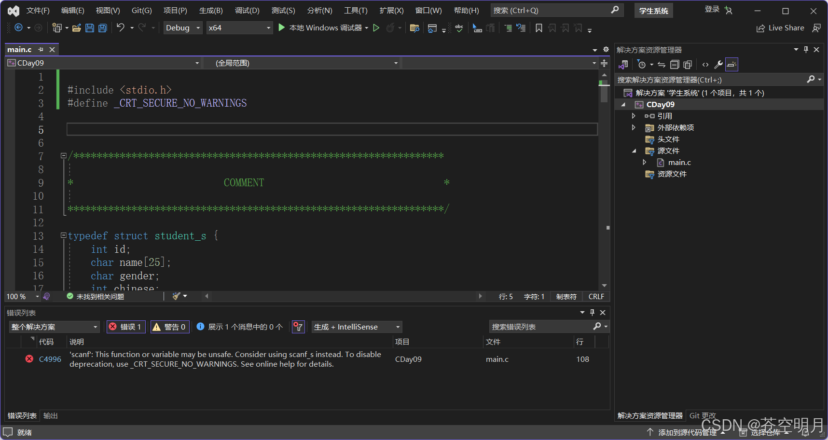The width and height of the screenshot is (828, 440).
Task: Click the show all files icon
Action: pos(688,64)
